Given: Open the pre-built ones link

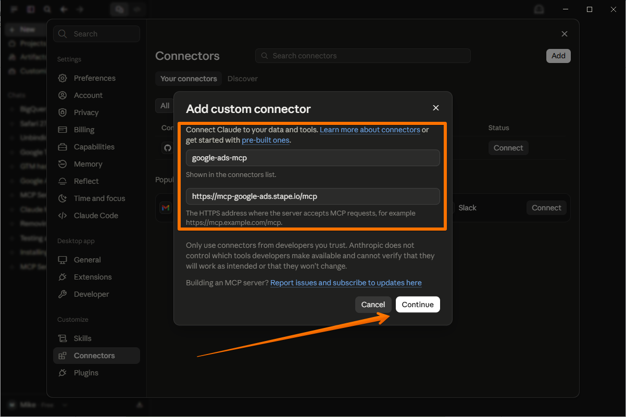Looking at the screenshot, I should tap(266, 140).
